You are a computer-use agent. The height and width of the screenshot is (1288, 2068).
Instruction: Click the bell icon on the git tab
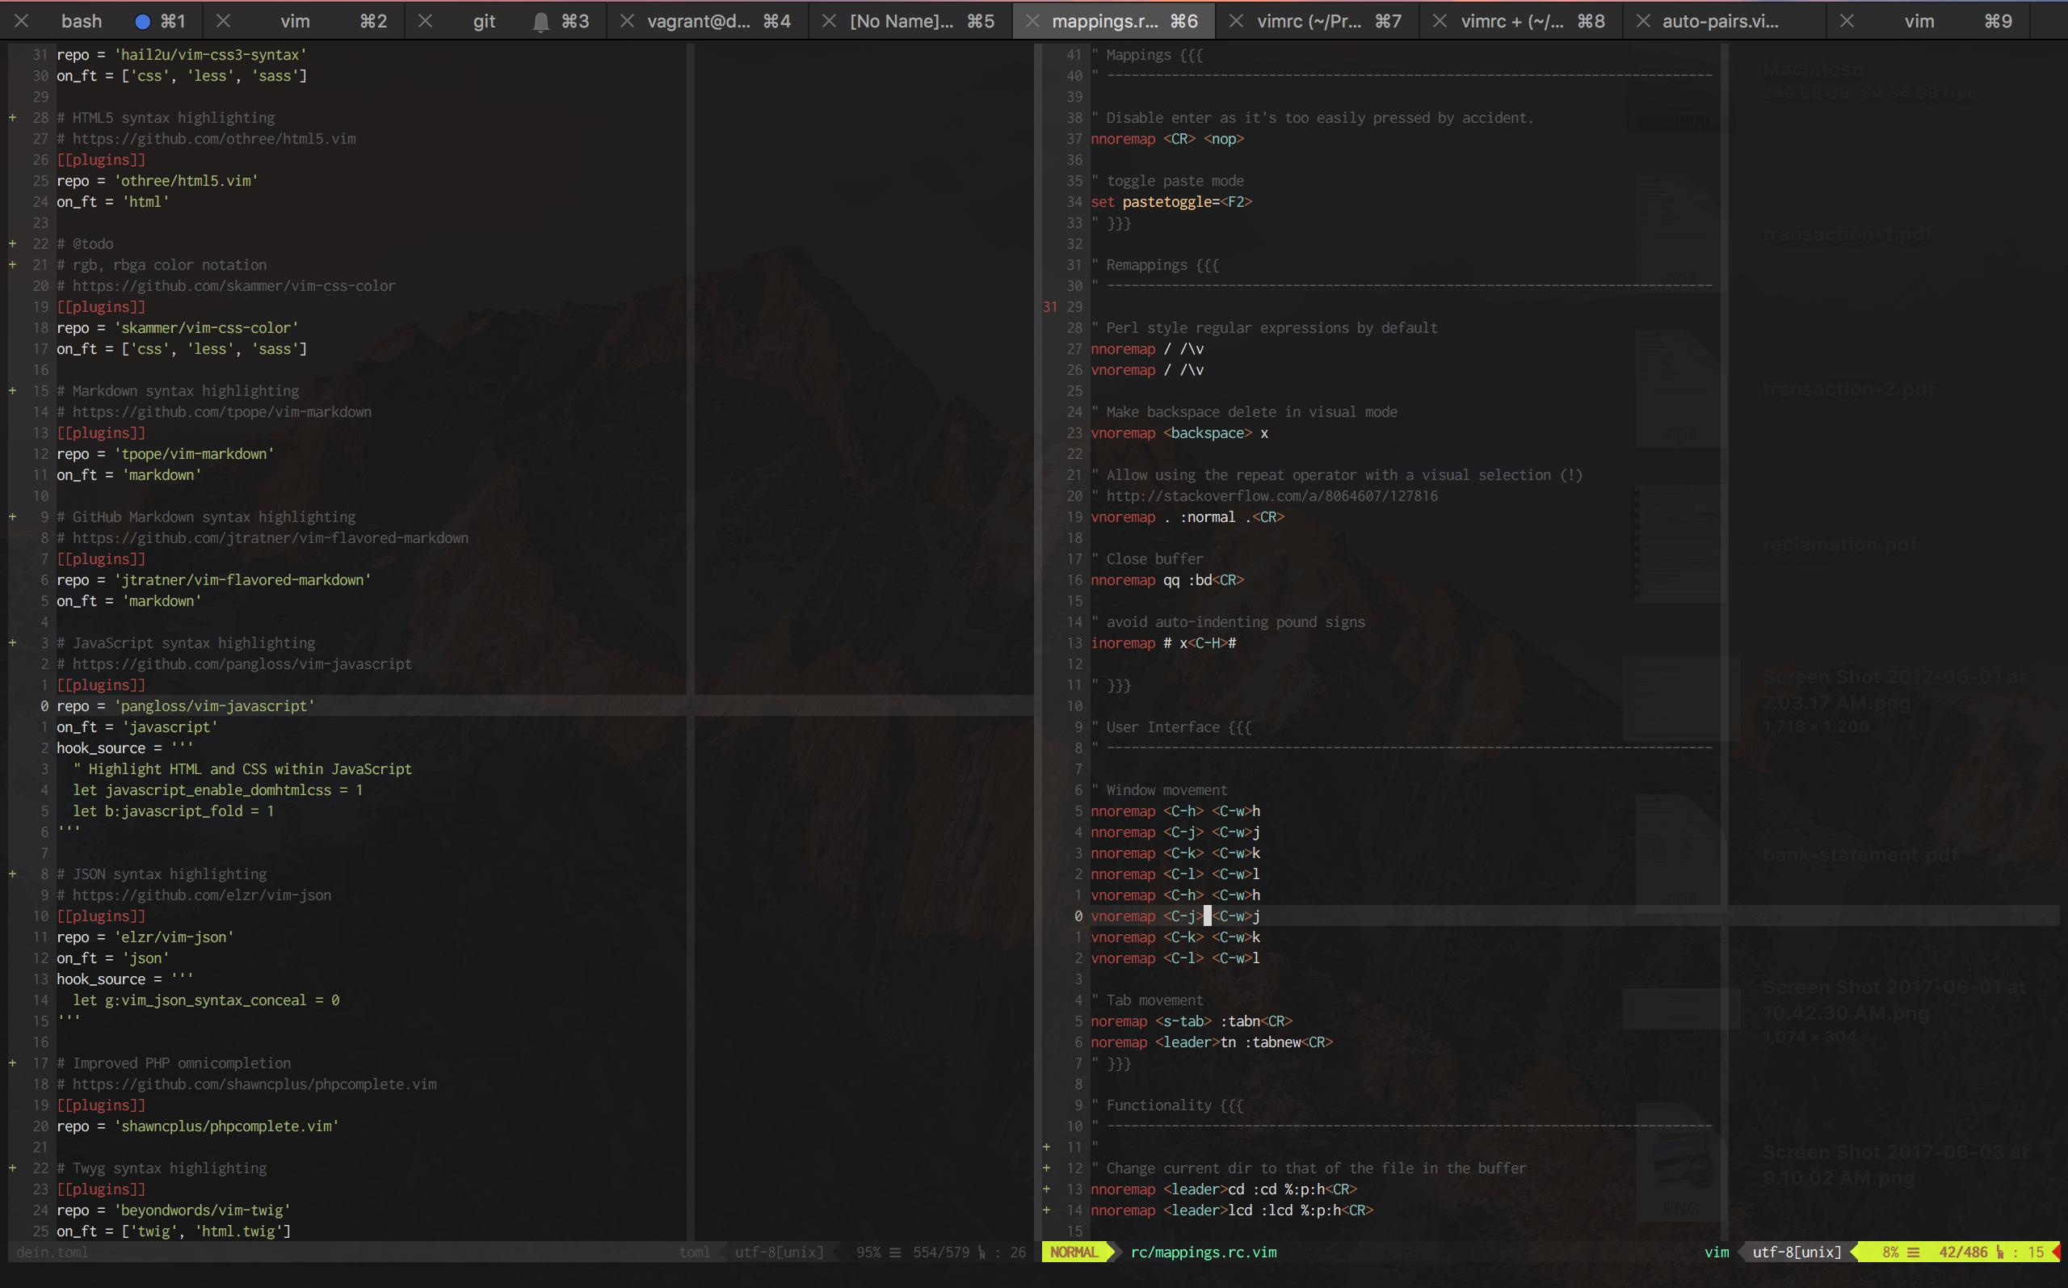[x=540, y=21]
